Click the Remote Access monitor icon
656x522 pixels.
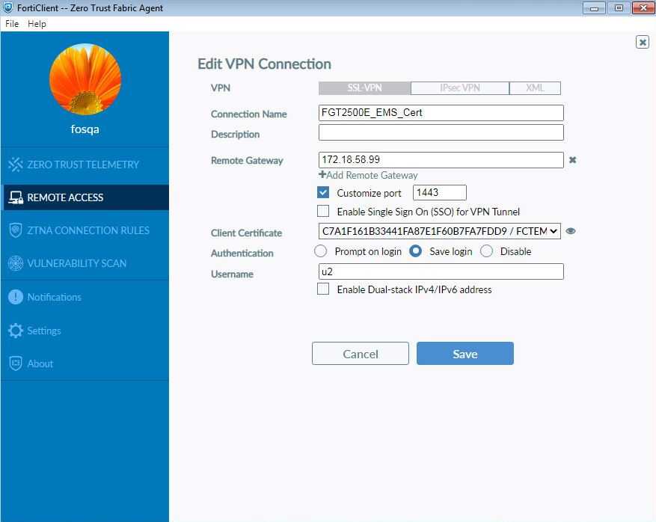16,197
